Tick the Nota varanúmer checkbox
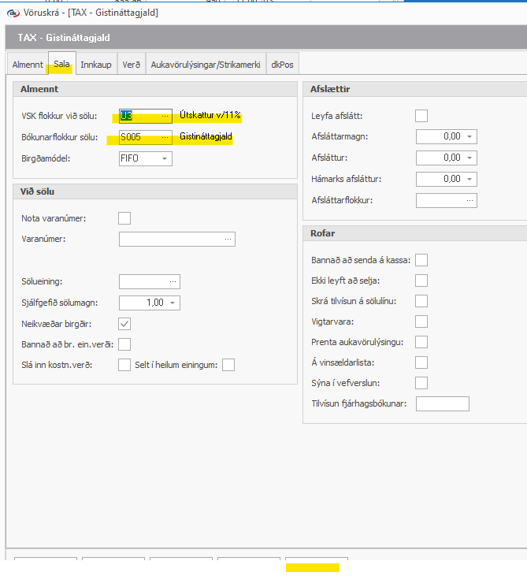527x576 pixels. tap(124, 218)
